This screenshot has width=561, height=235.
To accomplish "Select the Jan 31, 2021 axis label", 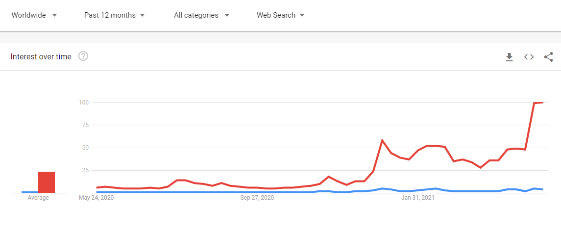I will click(x=417, y=198).
